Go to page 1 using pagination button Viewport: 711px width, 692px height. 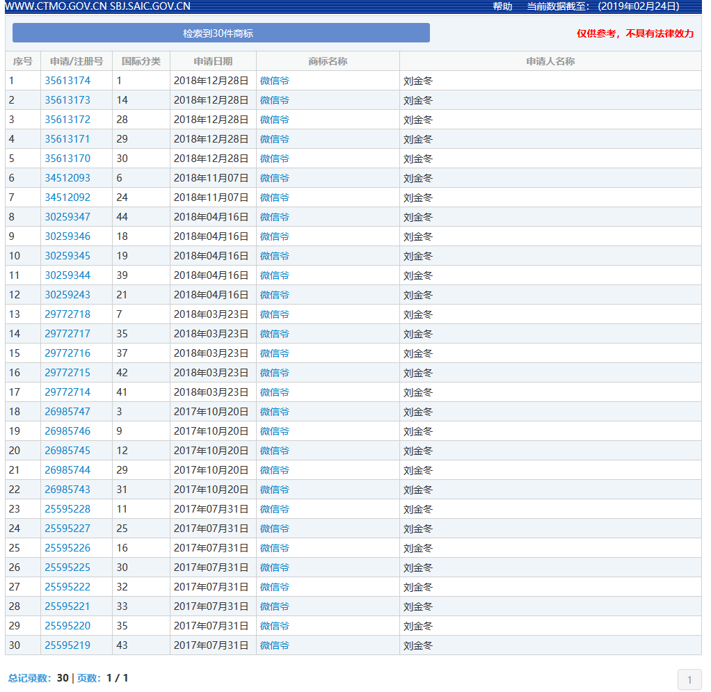point(689,679)
